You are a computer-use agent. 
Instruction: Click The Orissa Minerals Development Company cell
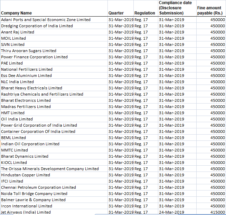[x=50, y=169]
